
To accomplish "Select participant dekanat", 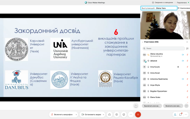I will click(165, 61).
